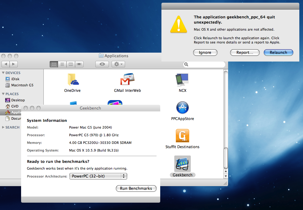
Task: Click the Applications folder title icon
Action: 101,56
